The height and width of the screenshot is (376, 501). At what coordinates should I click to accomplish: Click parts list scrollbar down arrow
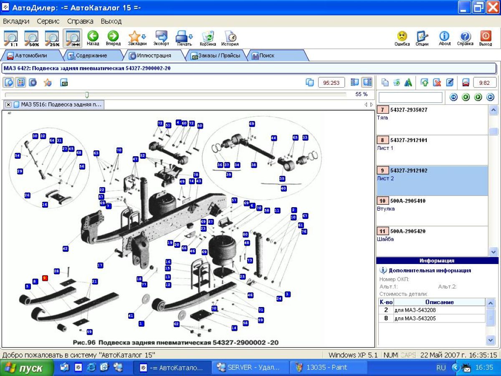click(x=493, y=252)
